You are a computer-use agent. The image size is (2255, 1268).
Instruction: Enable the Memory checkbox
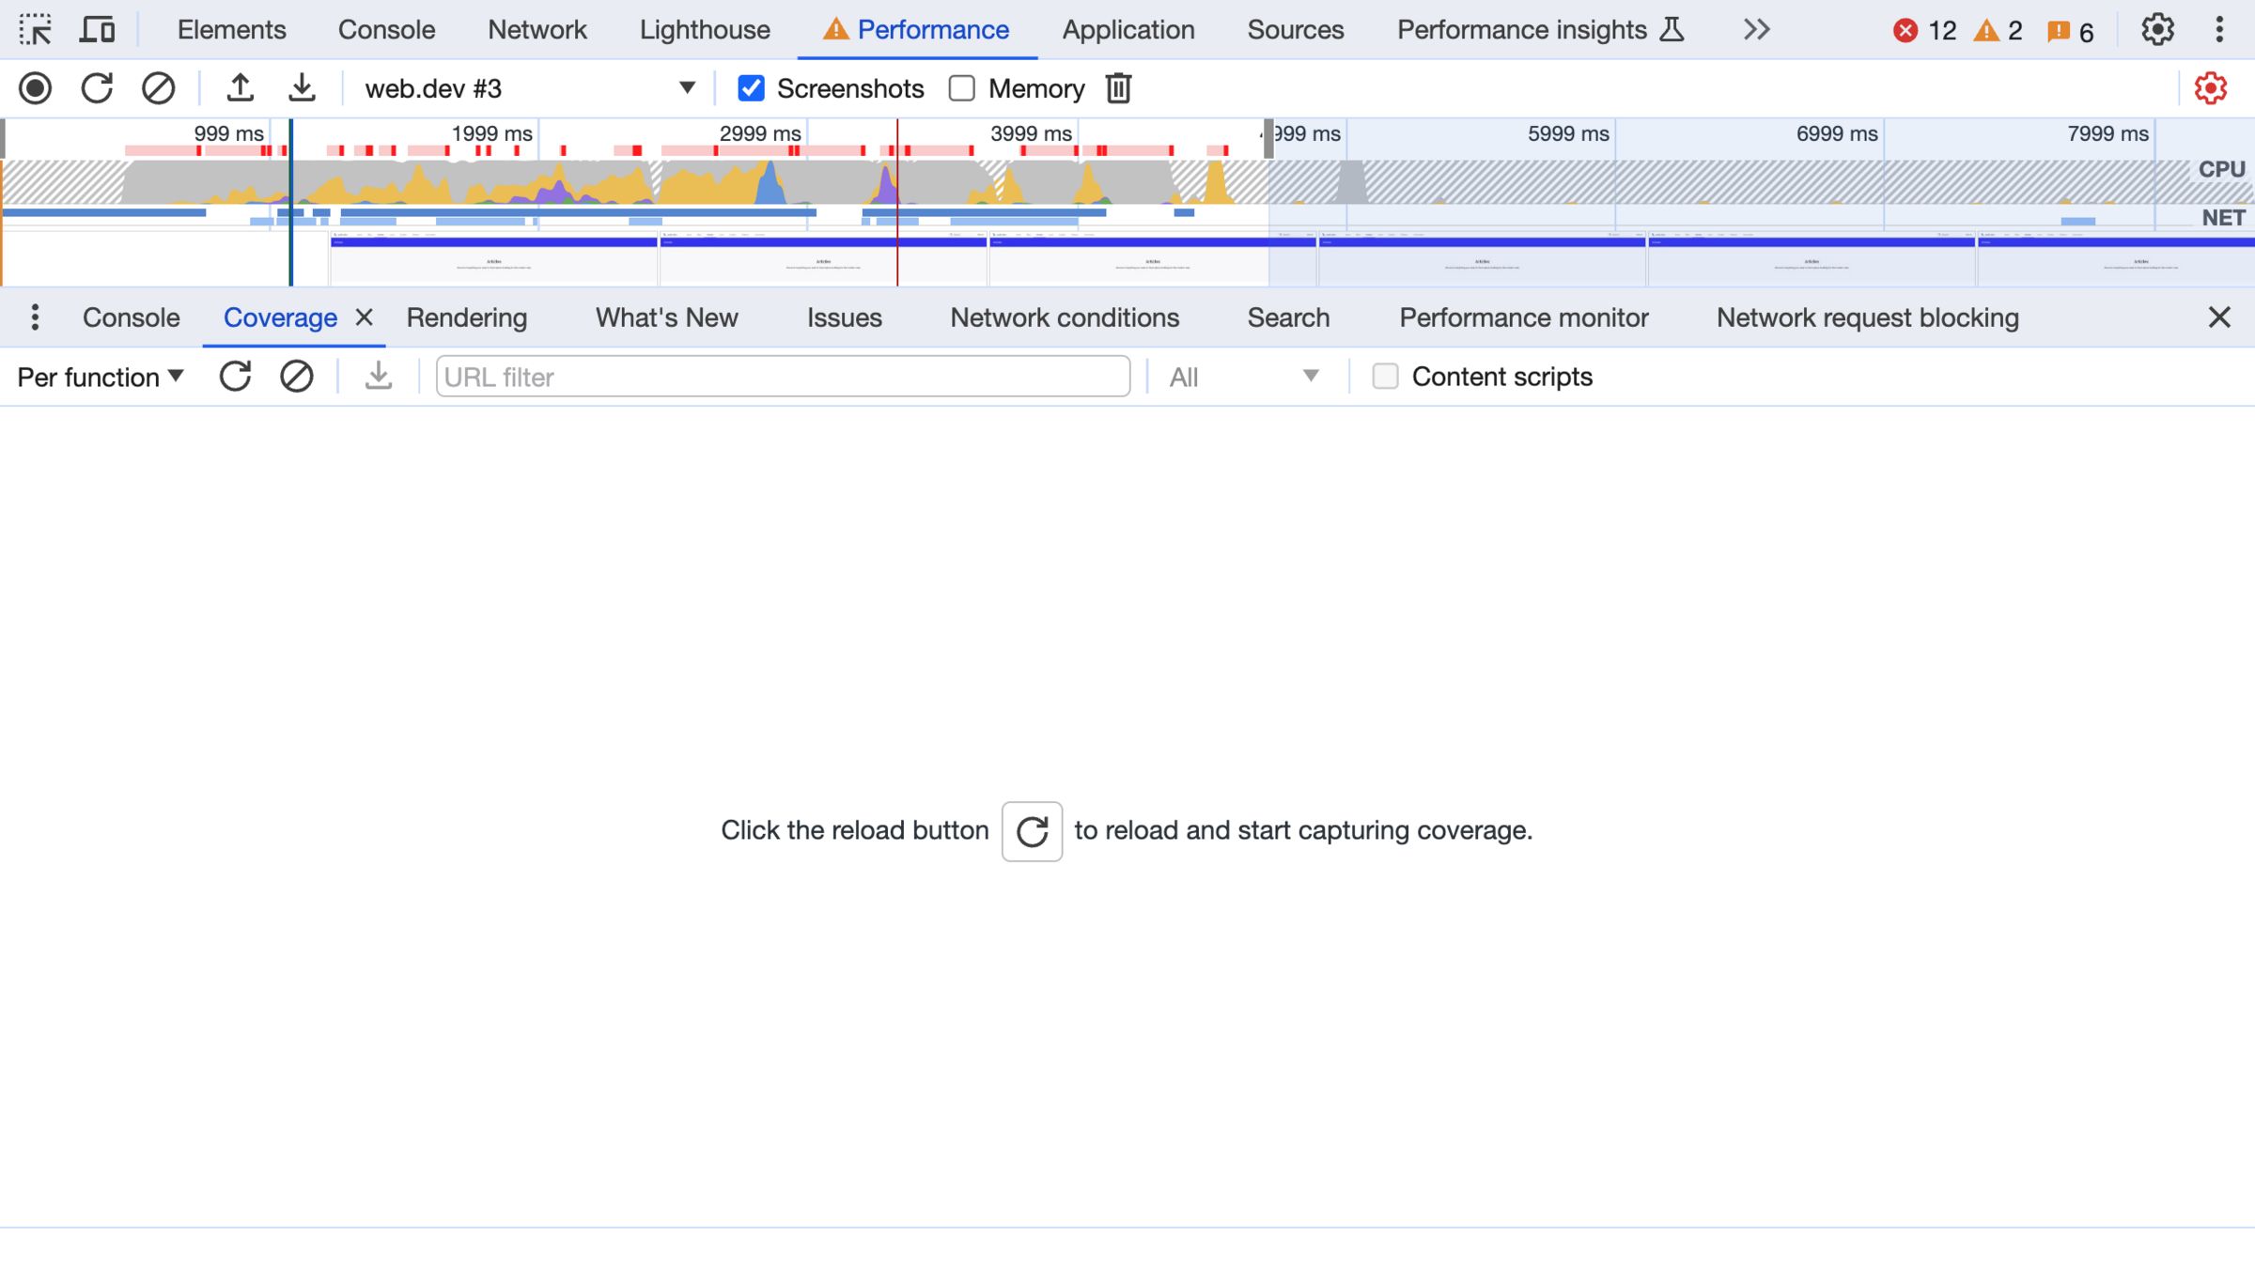coord(961,88)
